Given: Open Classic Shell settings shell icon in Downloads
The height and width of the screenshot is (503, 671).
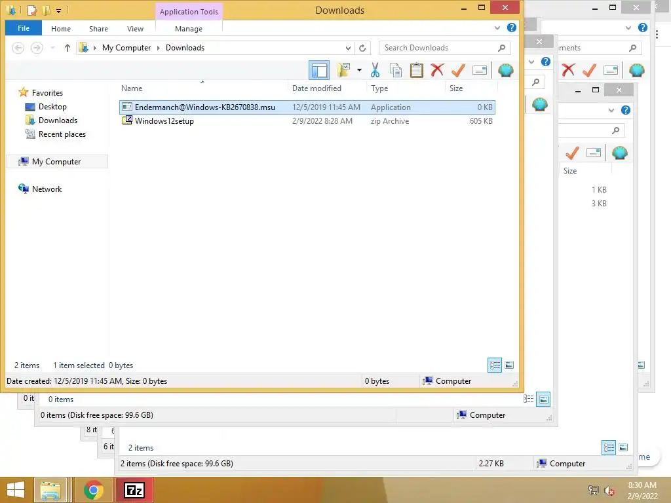Looking at the screenshot, I should coord(505,70).
